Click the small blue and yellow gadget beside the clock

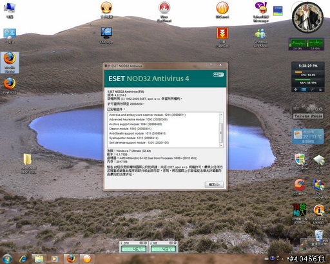[278, 11]
